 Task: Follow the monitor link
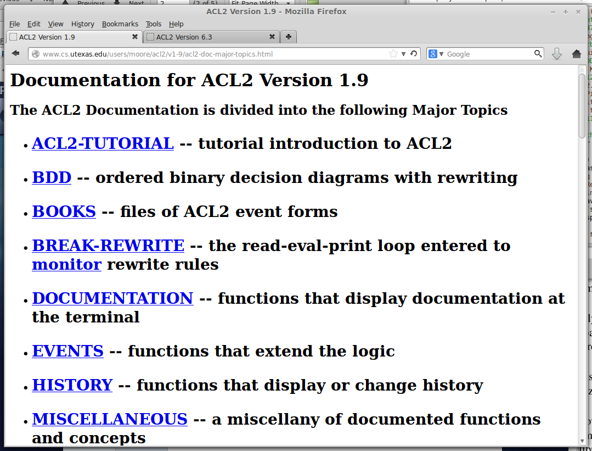pos(66,264)
